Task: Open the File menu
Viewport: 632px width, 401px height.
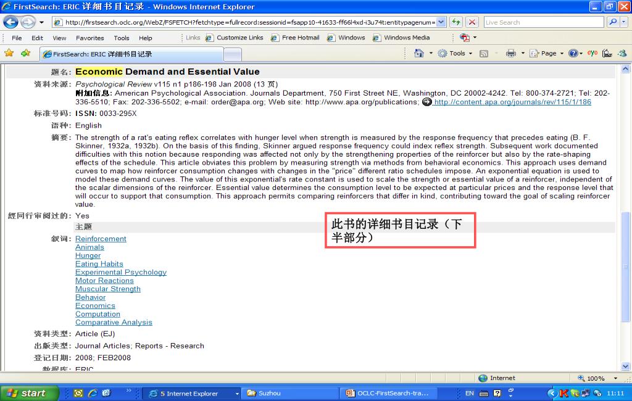Action: pos(17,38)
